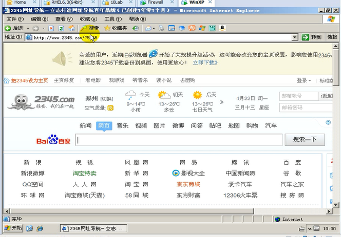Click the tray expand chevron
This screenshot has height=237, width=341.
click(310, 228)
